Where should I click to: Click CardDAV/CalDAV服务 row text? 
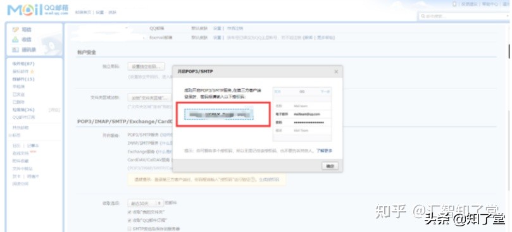pos(149,160)
